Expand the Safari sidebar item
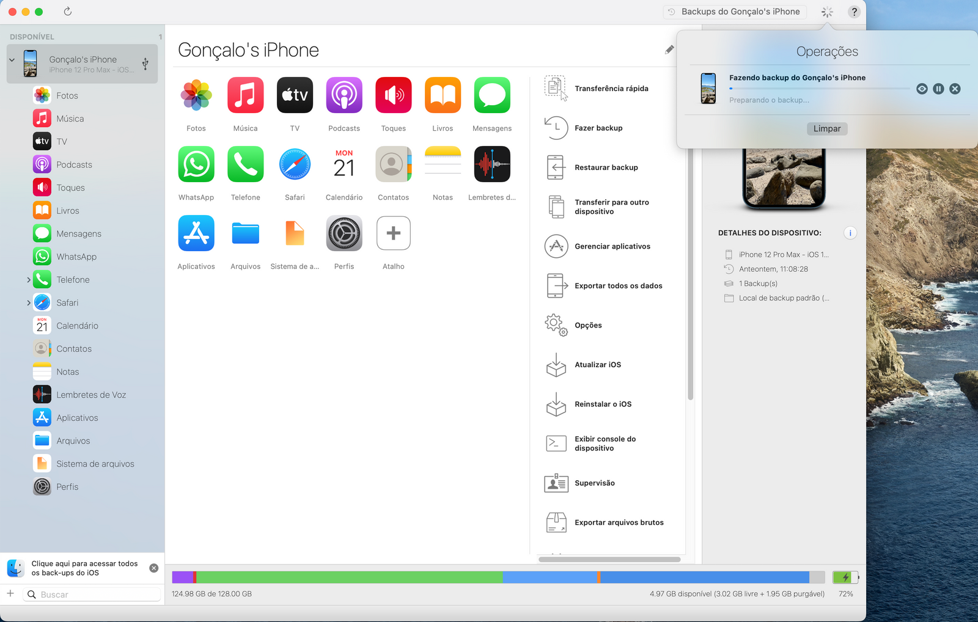Screen dimensions: 978x622 click(28, 303)
